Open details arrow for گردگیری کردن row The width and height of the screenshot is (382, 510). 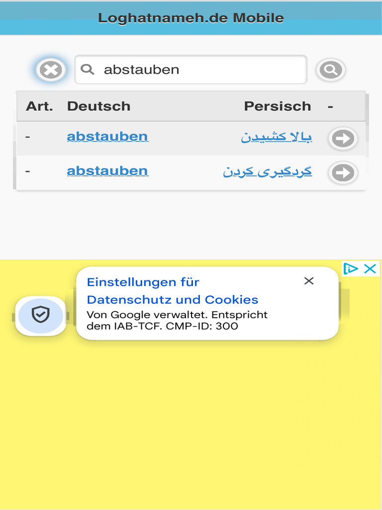[x=343, y=173]
